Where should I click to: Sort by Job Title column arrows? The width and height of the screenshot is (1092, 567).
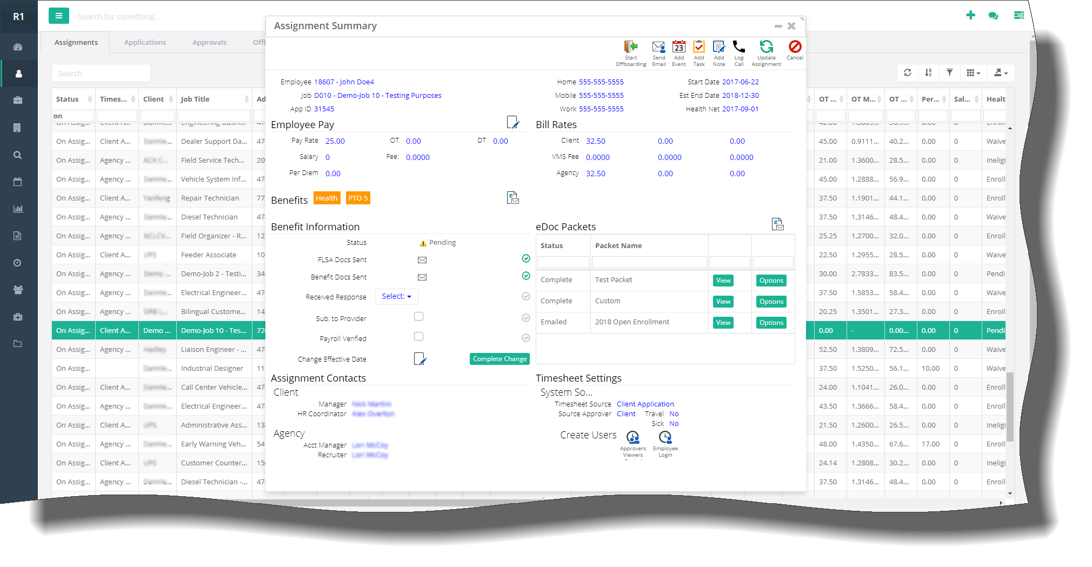tap(247, 99)
